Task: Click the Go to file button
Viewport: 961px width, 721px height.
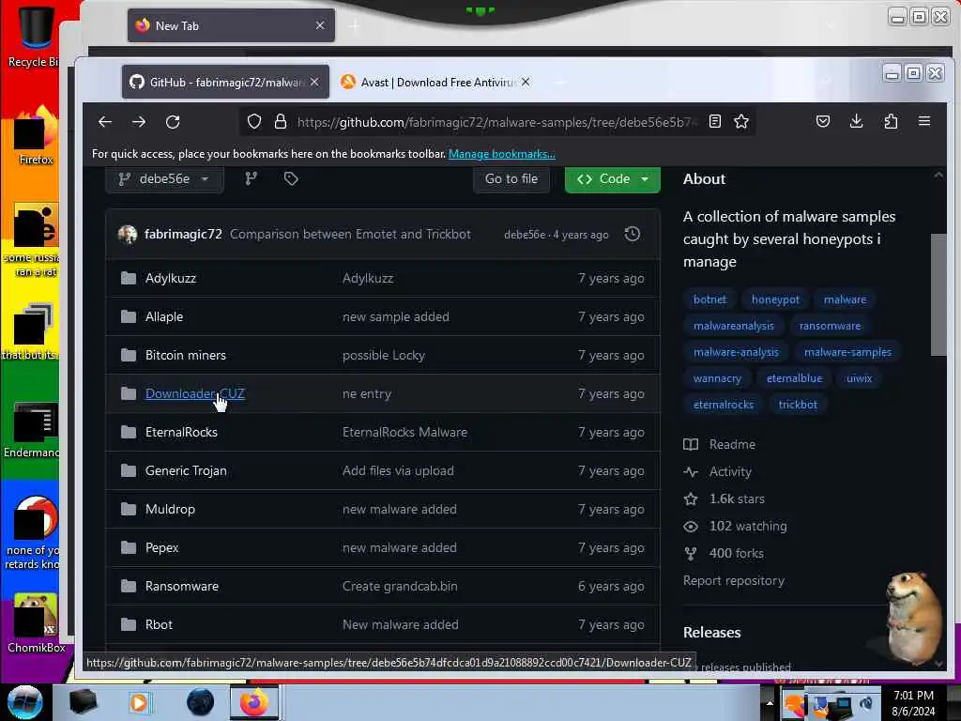Action: click(x=511, y=178)
